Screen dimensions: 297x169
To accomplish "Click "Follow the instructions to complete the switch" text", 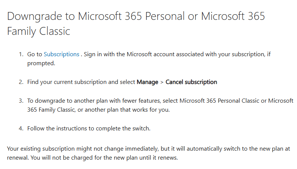I will tap(89, 129).
